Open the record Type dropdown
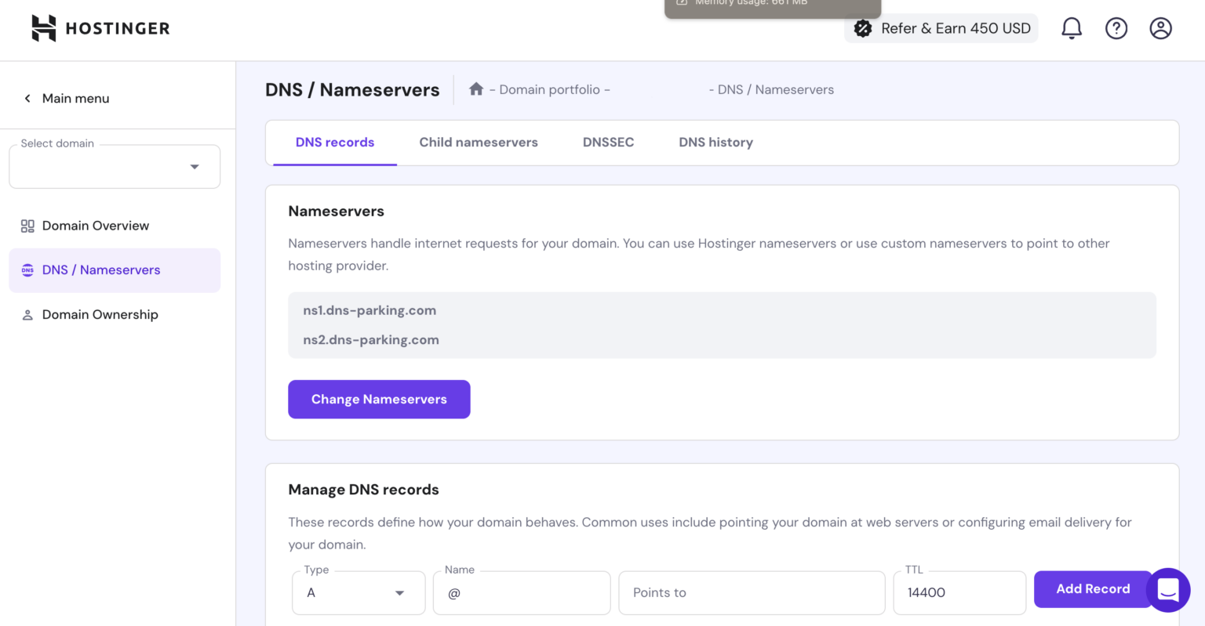 [358, 593]
